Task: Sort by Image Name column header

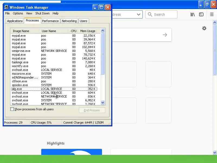Action: 25,31
